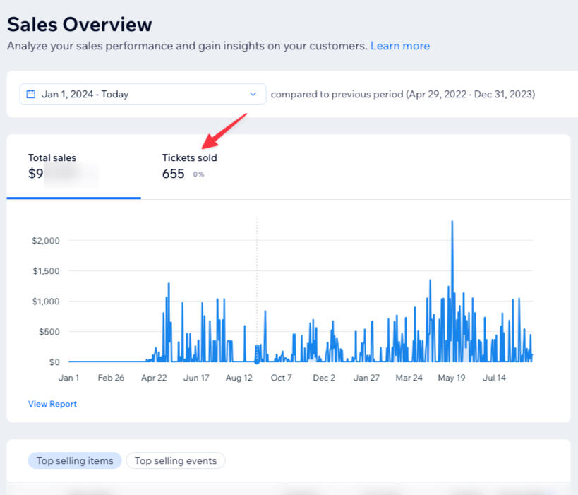Open the Learn more link
Viewport: 578px width, 495px height.
[399, 46]
